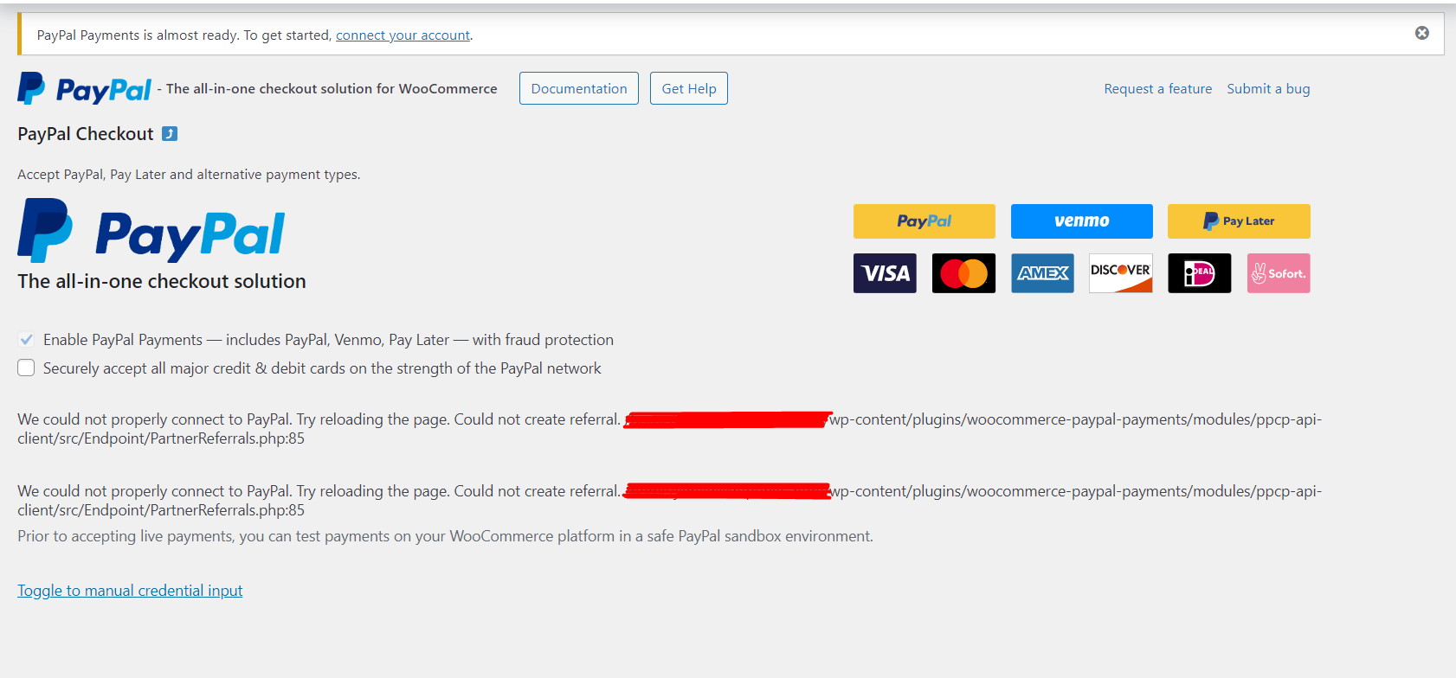Open the Documentation button
The image size is (1456, 678).
coord(579,88)
